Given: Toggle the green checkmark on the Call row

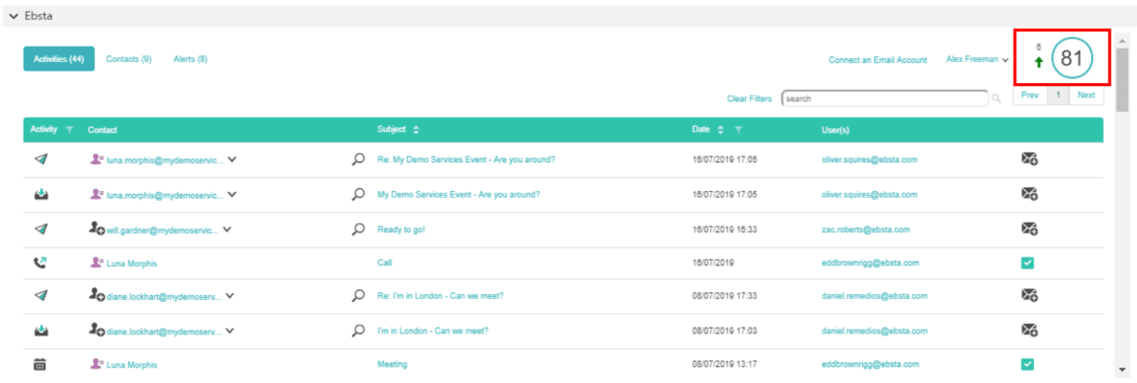Looking at the screenshot, I should (x=1028, y=263).
